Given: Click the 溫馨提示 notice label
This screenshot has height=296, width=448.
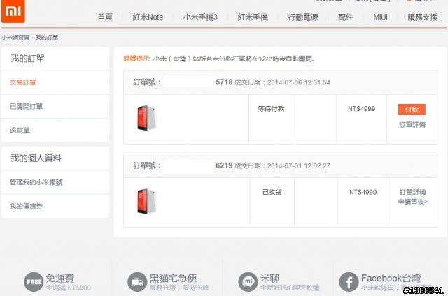Looking at the screenshot, I should point(137,59).
